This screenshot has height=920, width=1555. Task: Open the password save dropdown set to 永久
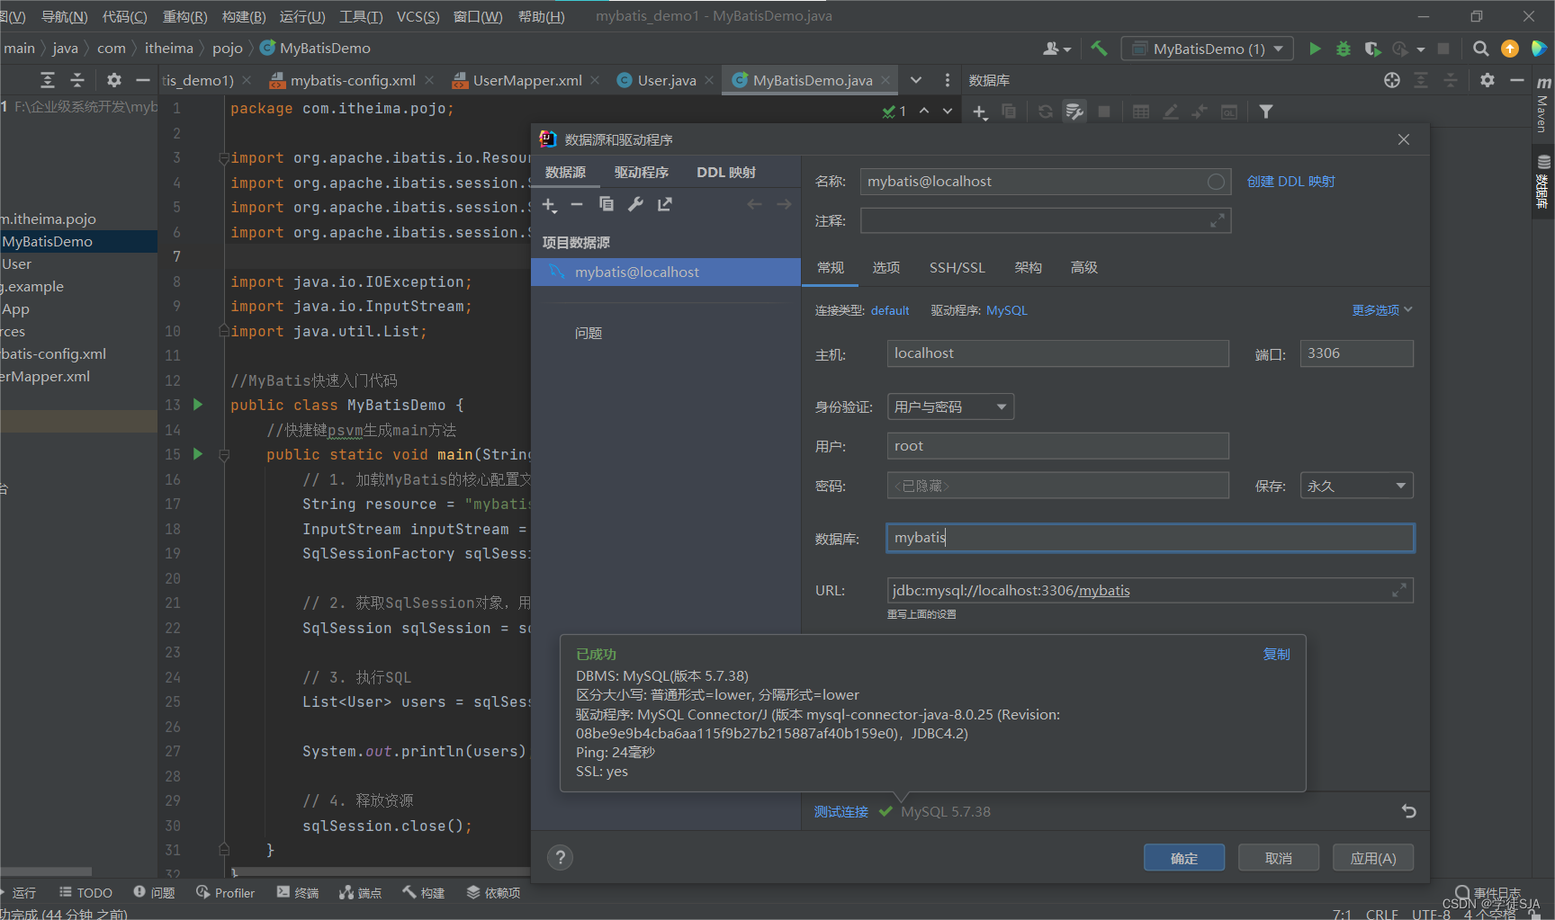point(1356,486)
